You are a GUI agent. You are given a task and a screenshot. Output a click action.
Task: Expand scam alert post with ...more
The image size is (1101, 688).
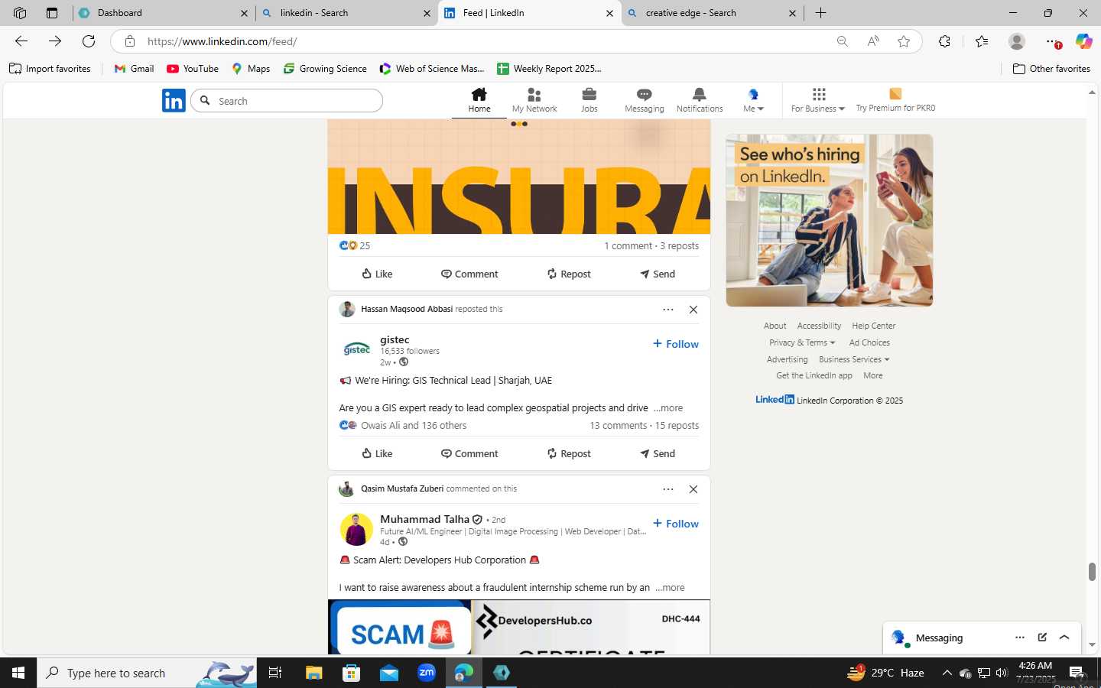point(670,588)
